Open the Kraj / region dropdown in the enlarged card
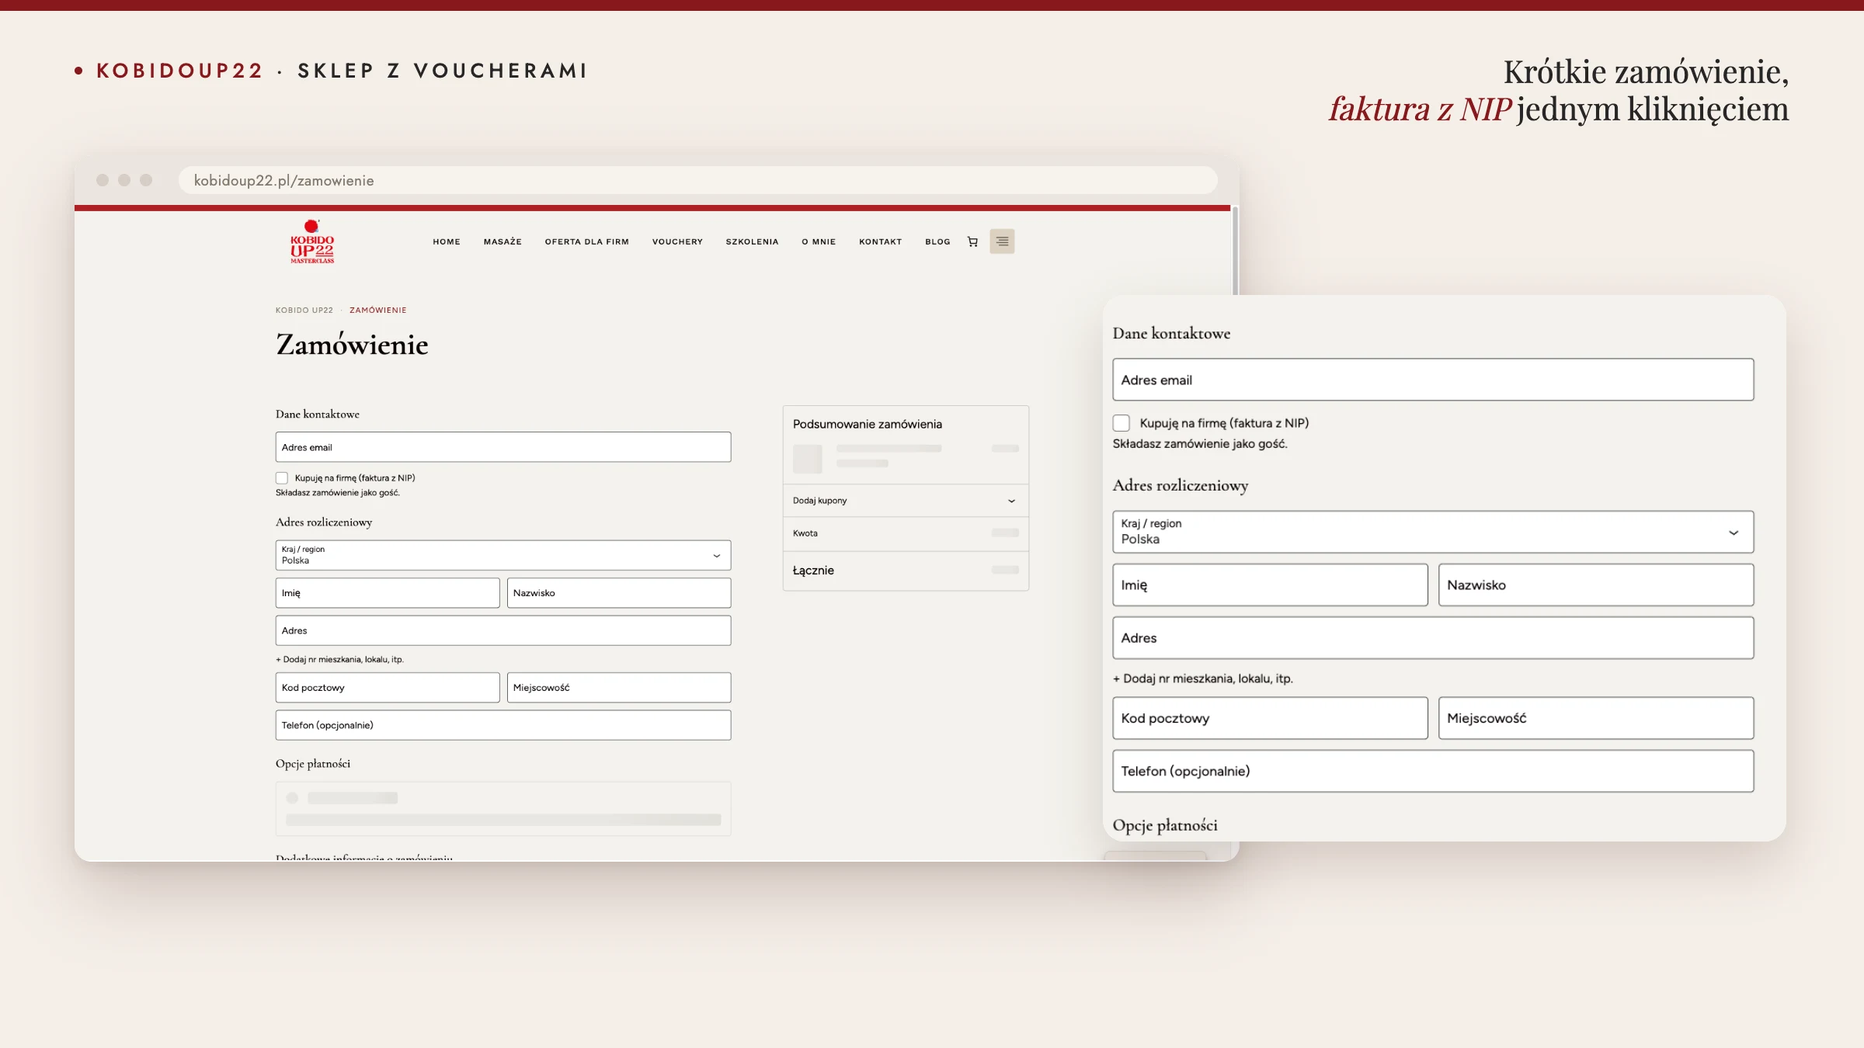 (x=1433, y=532)
